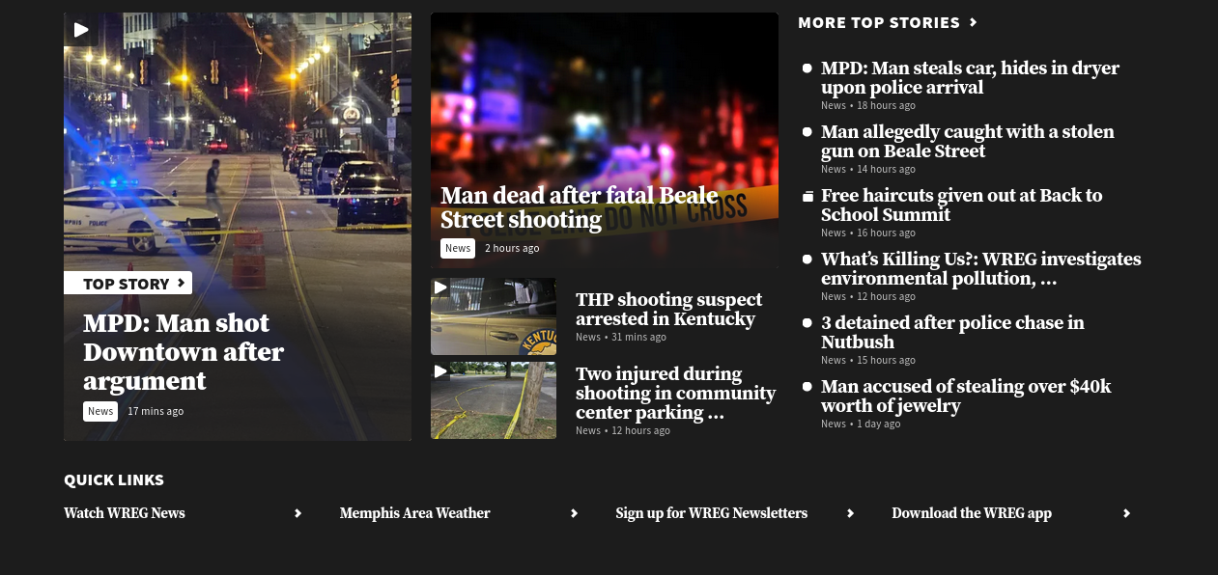Image resolution: width=1218 pixels, height=575 pixels.
Task: Open the 'MPD: Man shot Downtown after argument' headline
Action: [183, 351]
